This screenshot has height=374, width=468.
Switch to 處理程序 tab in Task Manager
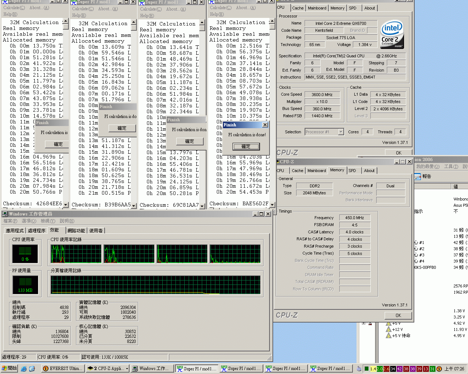pyautogui.click(x=37, y=230)
